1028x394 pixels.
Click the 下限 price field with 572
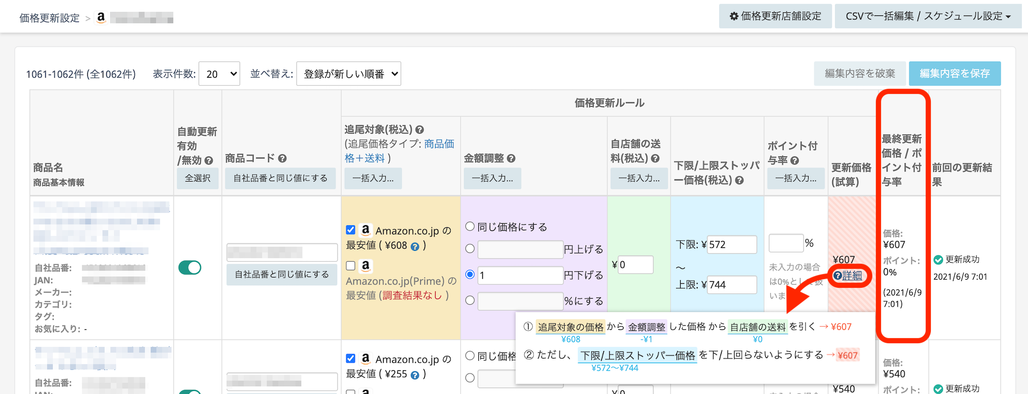732,245
